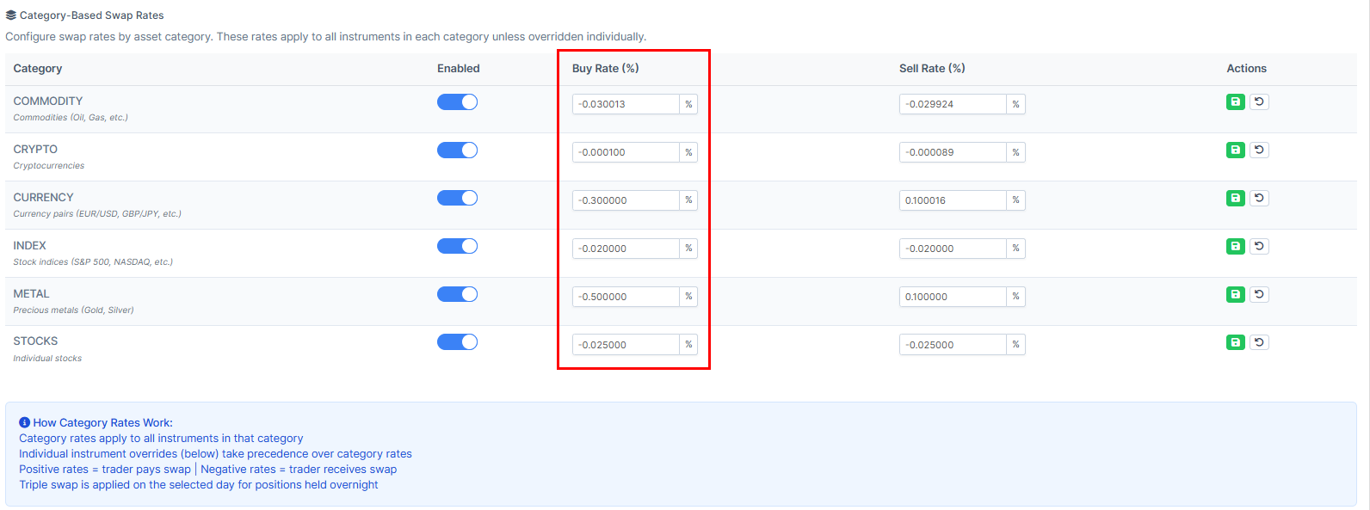Viewport: 1370px width, 510px height.
Task: Toggle the CRYPTO enabled switch off
Action: click(457, 151)
